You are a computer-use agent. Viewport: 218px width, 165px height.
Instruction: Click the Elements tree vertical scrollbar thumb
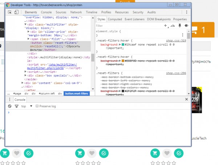[x=93, y=57]
